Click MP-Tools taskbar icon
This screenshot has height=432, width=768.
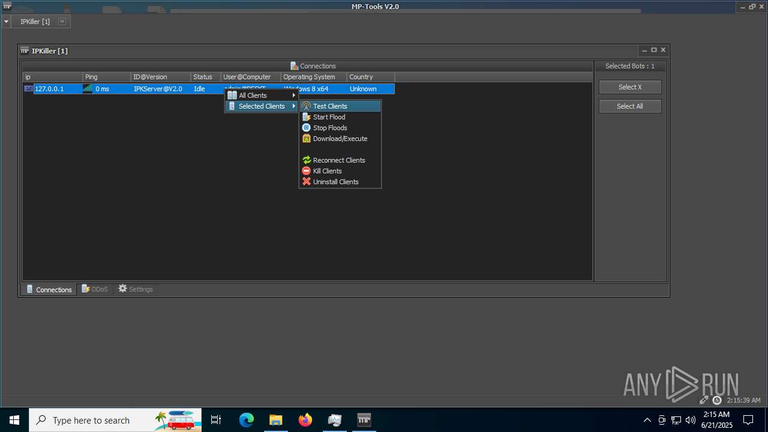[x=364, y=420]
